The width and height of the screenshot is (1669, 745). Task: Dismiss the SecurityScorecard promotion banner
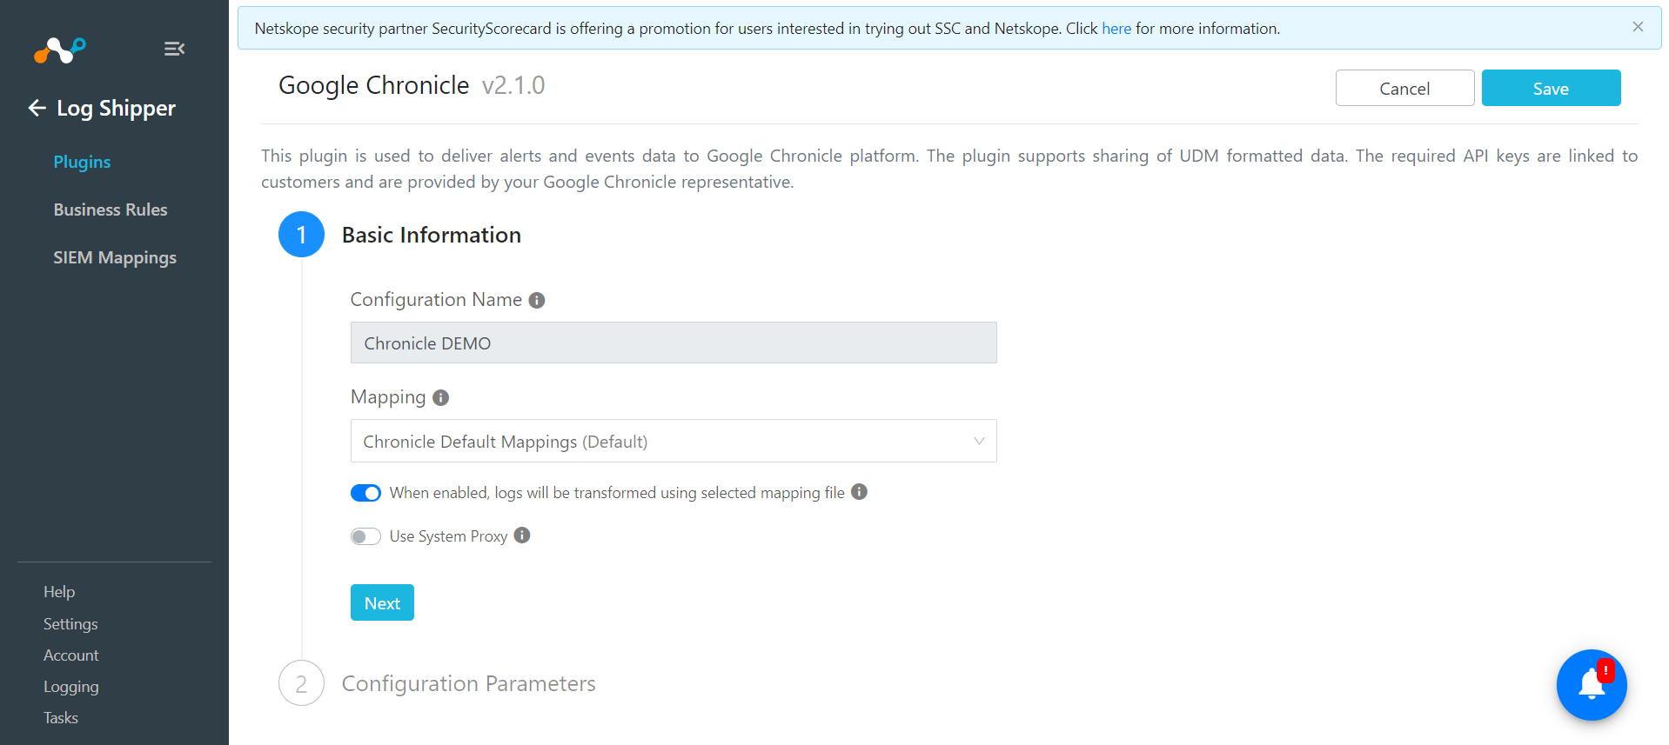[1638, 27]
